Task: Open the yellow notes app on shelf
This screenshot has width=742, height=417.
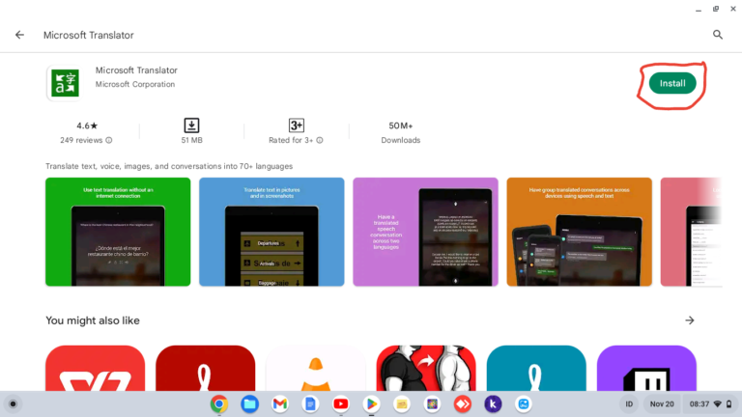Action: tap(402, 404)
